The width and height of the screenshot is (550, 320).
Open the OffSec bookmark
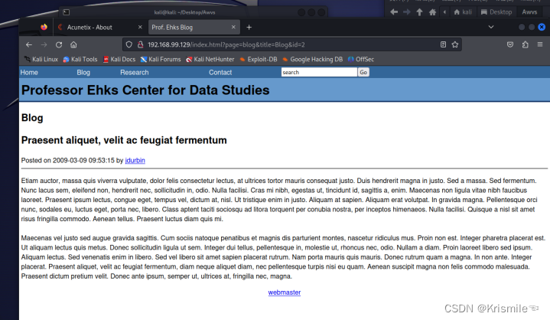361,59
